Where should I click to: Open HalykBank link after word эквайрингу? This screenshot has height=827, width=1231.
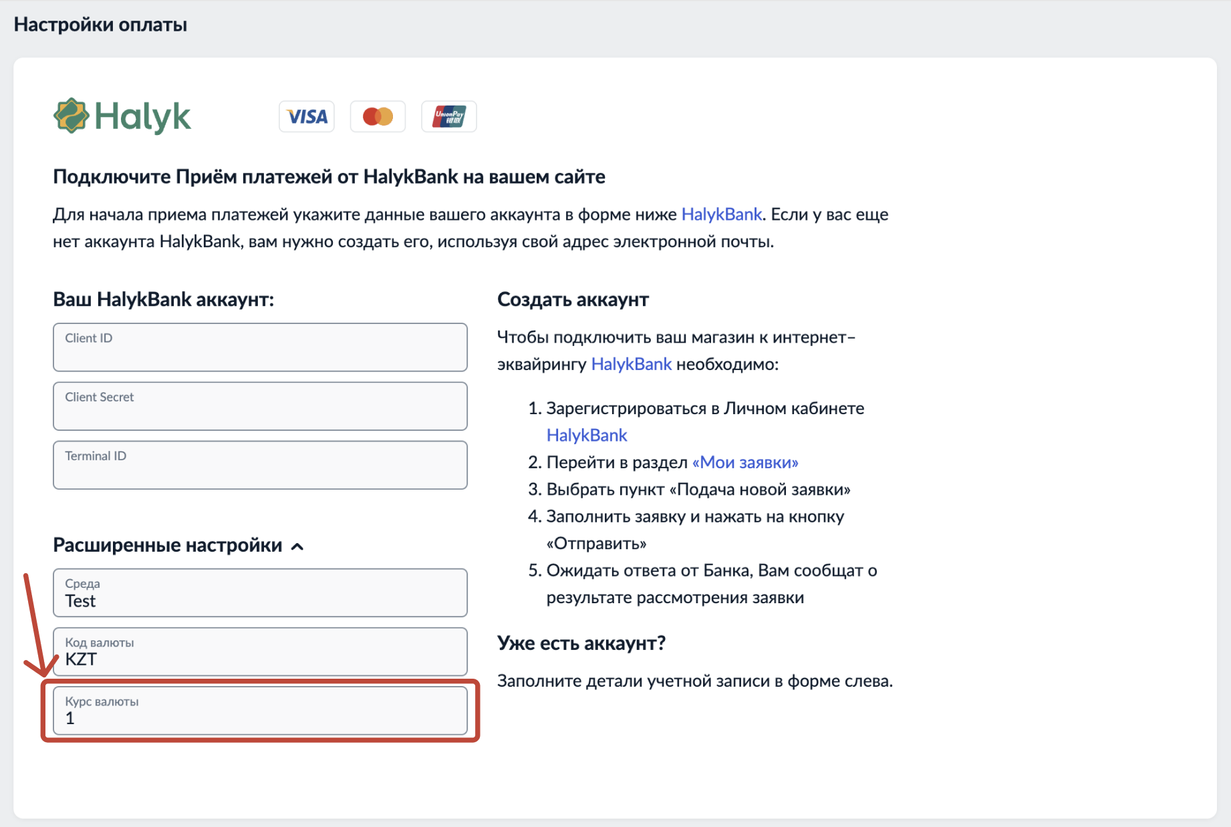631,364
